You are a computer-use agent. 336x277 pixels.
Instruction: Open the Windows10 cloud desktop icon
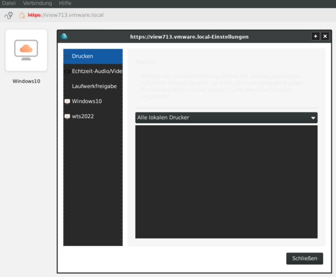(26, 50)
